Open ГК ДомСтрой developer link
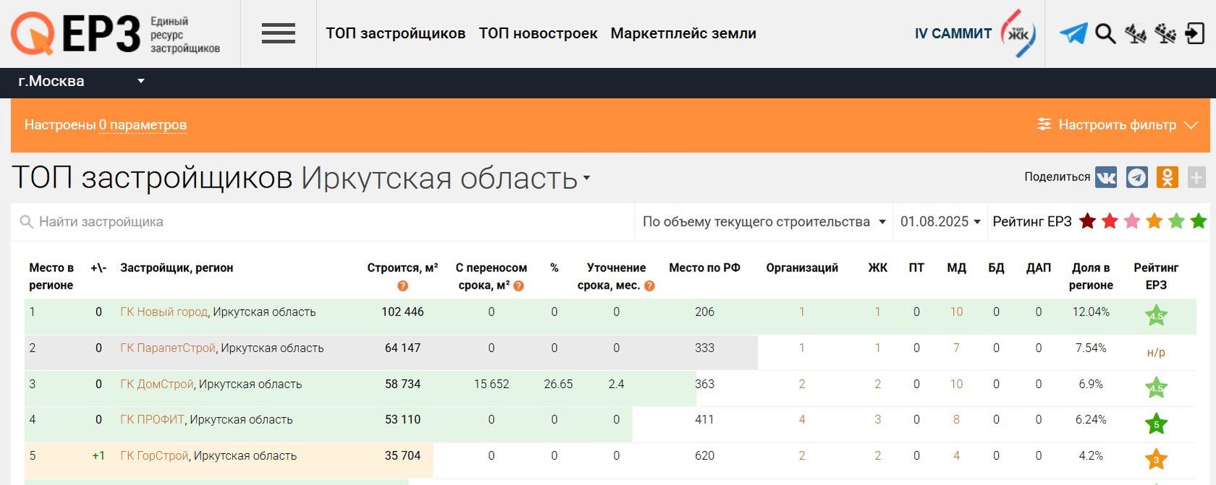Image resolution: width=1216 pixels, height=485 pixels. coord(157,384)
